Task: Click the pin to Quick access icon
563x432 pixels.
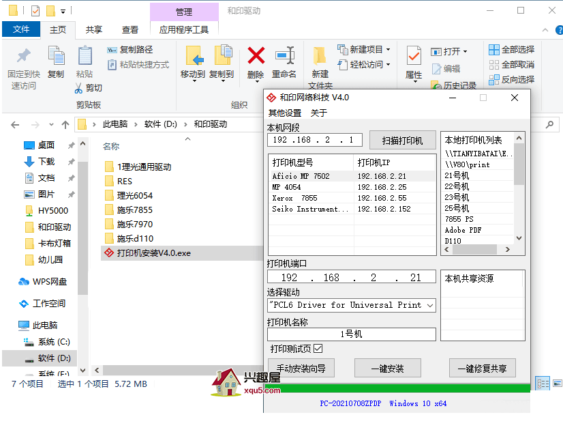Action: (x=24, y=55)
